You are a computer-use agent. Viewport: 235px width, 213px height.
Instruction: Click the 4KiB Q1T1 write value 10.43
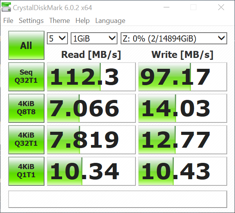coord(183,171)
